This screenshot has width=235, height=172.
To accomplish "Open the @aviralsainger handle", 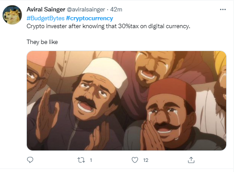I will pos(86,9).
